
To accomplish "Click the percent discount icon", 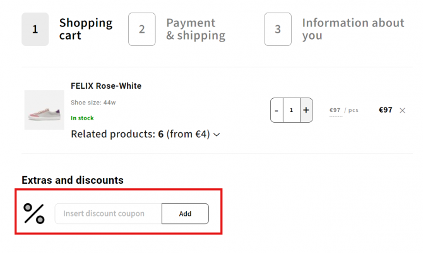I will (34, 213).
